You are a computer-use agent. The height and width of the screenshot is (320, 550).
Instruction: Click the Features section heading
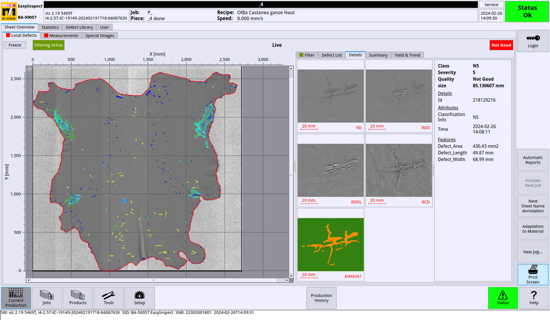pos(447,140)
